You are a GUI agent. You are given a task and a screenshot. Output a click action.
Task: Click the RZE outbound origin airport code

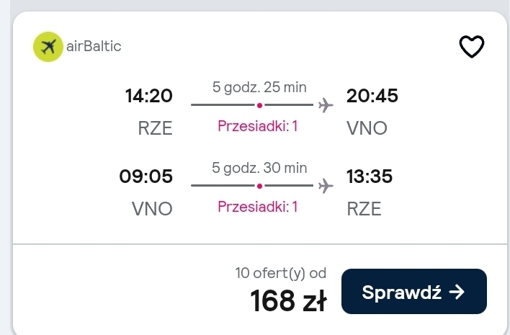155,128
